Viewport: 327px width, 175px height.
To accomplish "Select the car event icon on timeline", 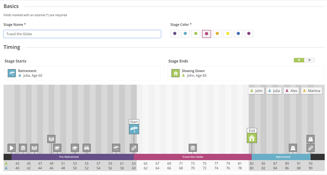I will pos(86,148).
